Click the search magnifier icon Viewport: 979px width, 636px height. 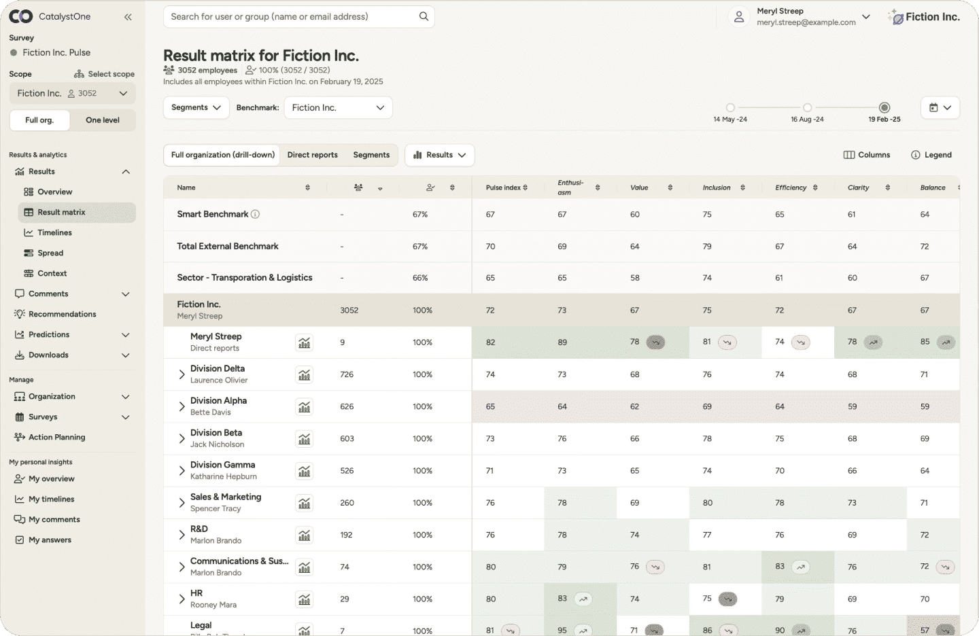click(424, 16)
